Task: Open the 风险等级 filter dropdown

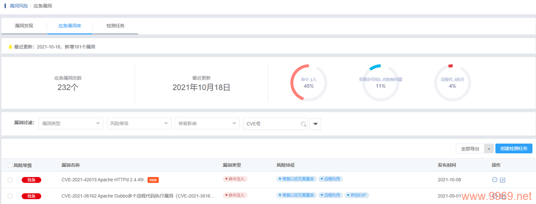Action: 139,124
